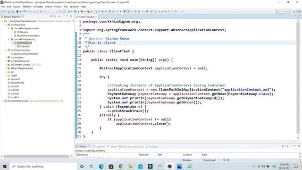Open the Microsoft Store taskbar icon

[x=111, y=166]
